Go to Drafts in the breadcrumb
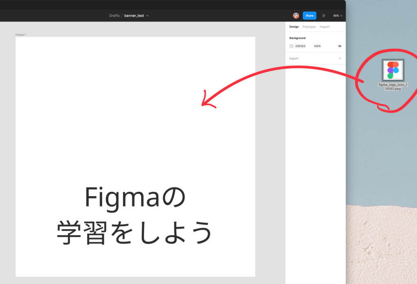417x284 pixels. 114,16
